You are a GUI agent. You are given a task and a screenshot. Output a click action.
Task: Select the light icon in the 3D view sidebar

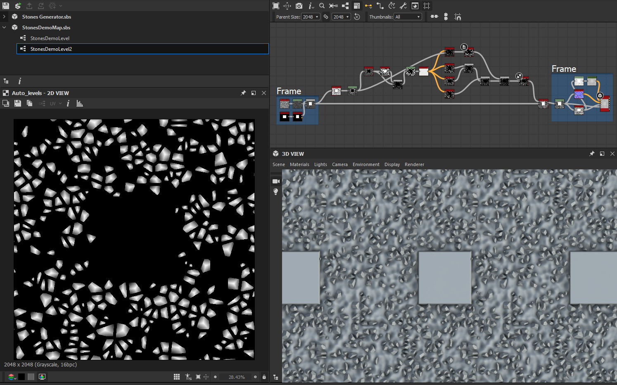(276, 191)
